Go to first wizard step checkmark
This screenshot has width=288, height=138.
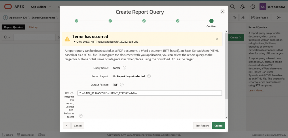click(77, 21)
